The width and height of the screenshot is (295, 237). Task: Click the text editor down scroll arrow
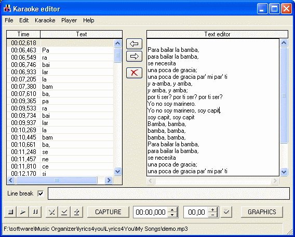click(x=284, y=172)
